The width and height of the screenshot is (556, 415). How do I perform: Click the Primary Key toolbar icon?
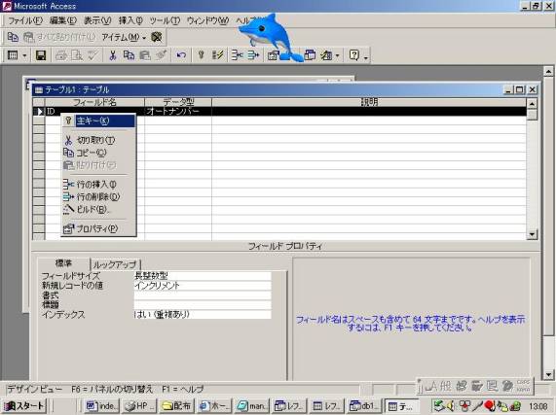click(201, 55)
